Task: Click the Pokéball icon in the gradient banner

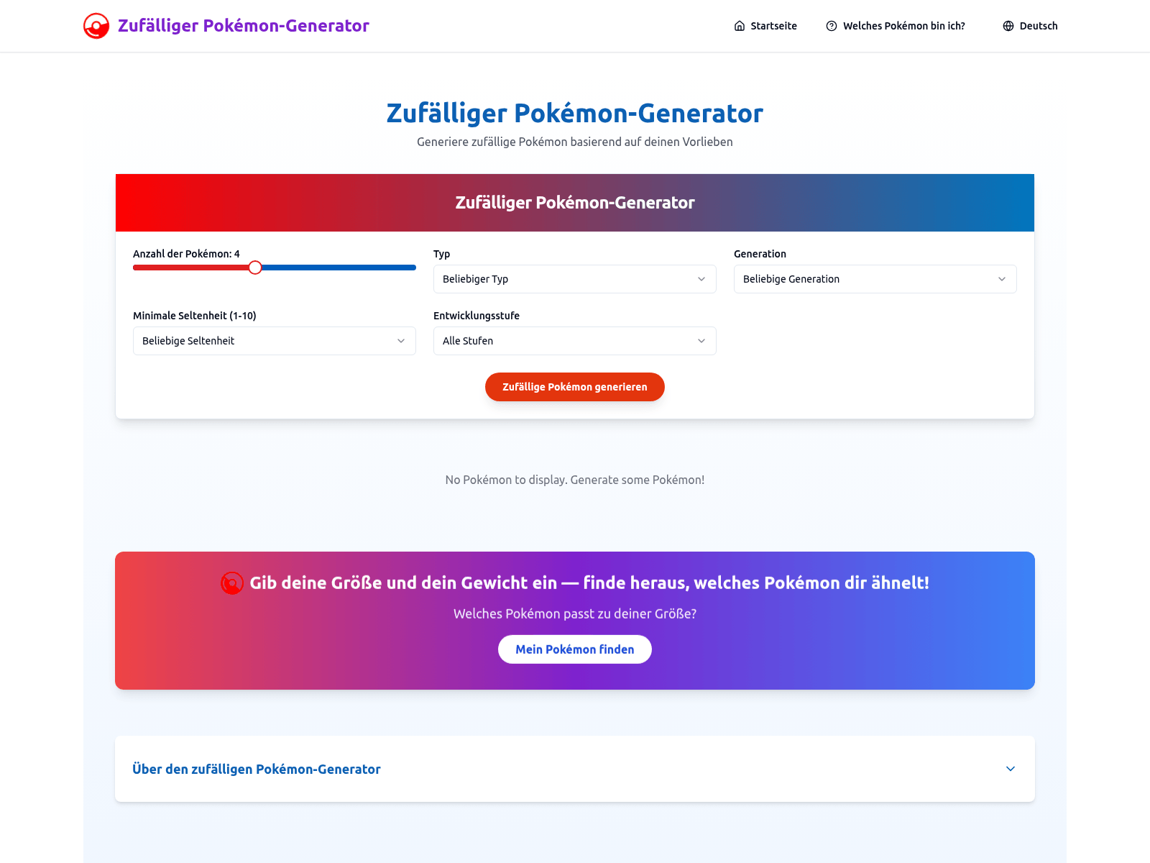Action: tap(231, 583)
